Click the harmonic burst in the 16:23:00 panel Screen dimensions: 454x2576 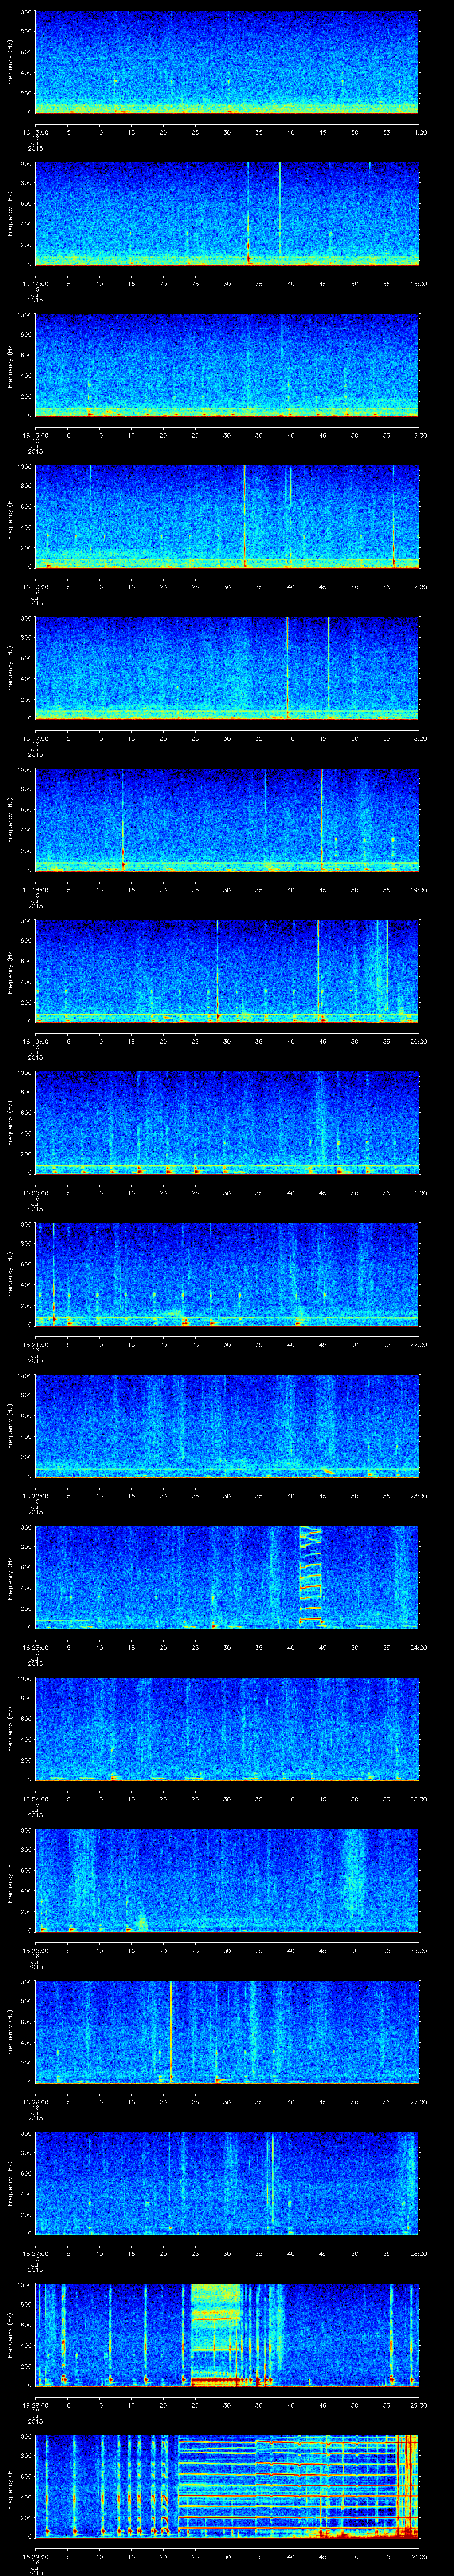(x=311, y=1576)
